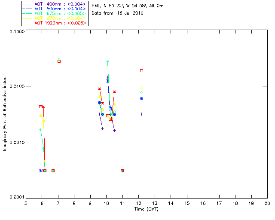Click the AOT 1020nm legend entry
Image resolution: width=275 pixels, height=220 pixels.
[x=54, y=23]
